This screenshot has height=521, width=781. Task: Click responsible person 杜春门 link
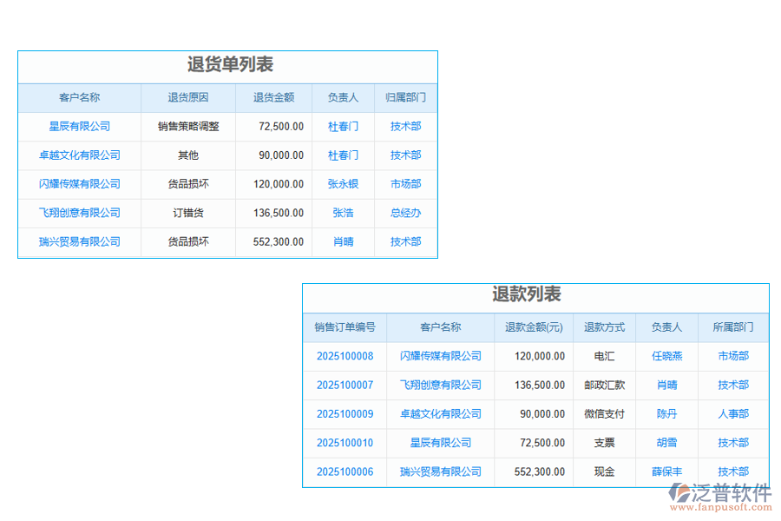343,127
